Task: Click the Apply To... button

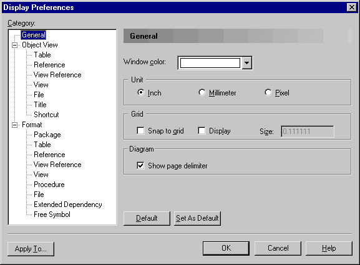Action: 31,249
